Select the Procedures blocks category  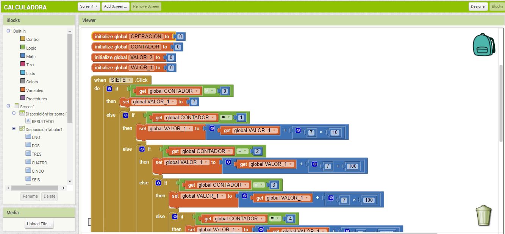pyautogui.click(x=36, y=99)
